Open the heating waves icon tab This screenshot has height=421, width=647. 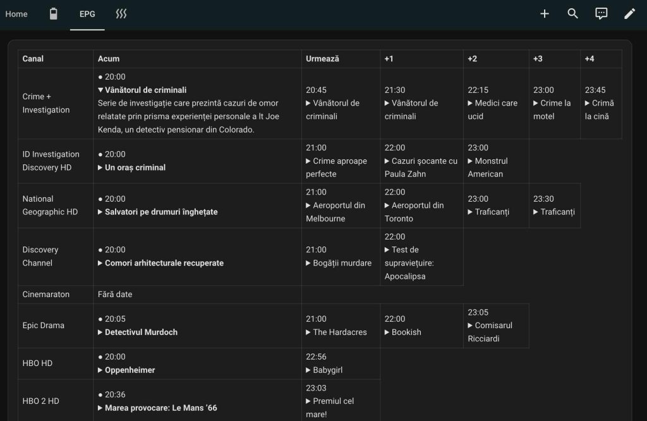[x=121, y=14]
